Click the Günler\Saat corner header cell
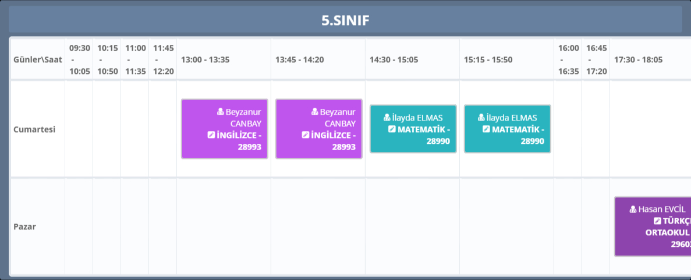Image resolution: width=691 pixels, height=280 pixels. point(37,59)
